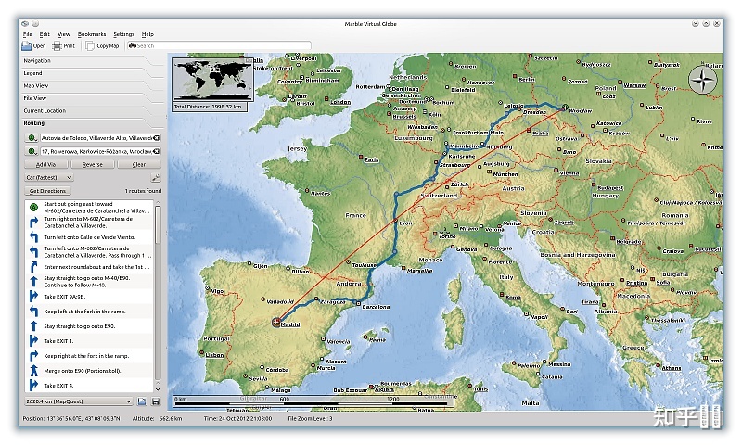Viewport: 742px width, 445px height.
Task: Clear the Autovía de Toledo start field
Action: pos(156,138)
